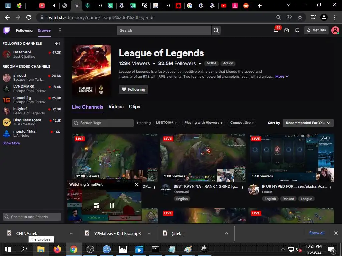Click the Get Bits button
342x256 pixels.
(316, 30)
